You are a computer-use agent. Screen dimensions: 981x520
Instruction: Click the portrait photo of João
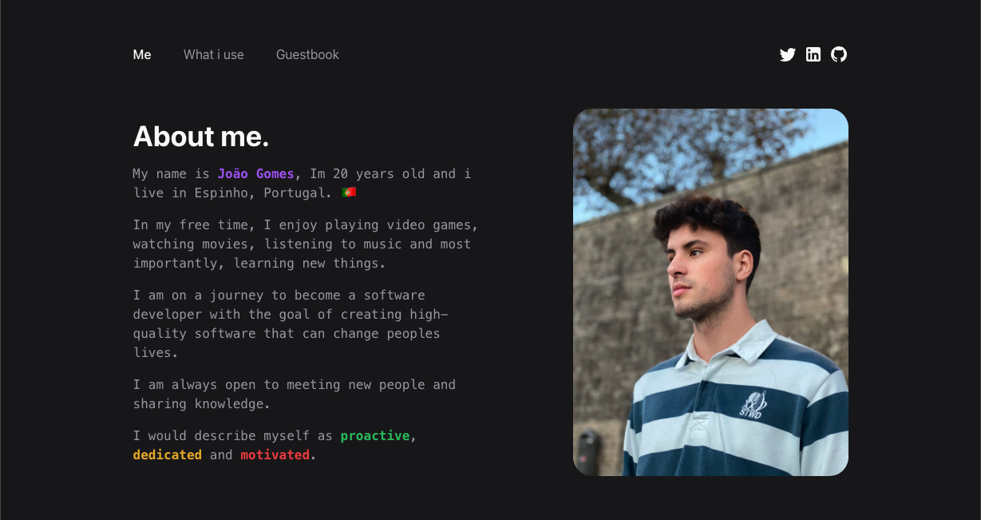pos(710,292)
